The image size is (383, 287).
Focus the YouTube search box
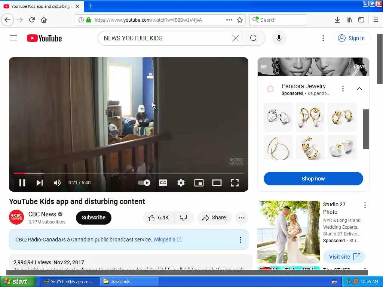click(x=166, y=38)
